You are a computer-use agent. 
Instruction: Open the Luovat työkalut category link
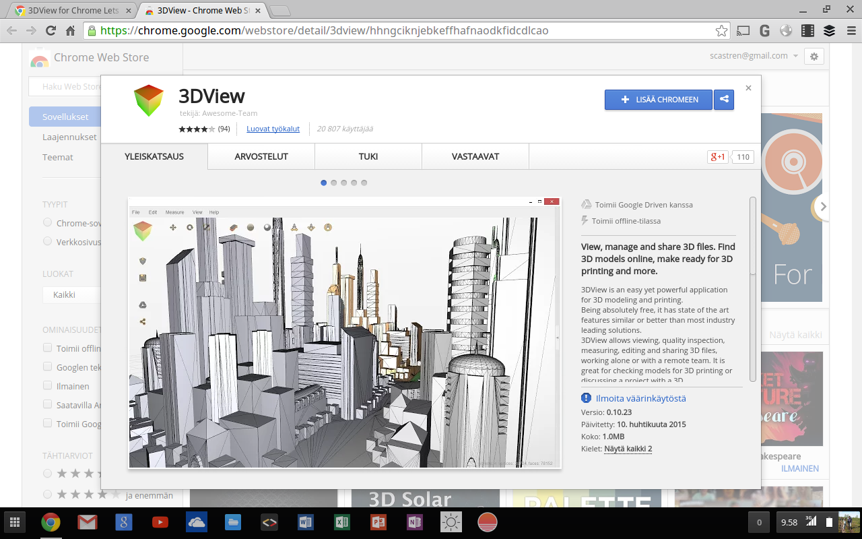273,129
